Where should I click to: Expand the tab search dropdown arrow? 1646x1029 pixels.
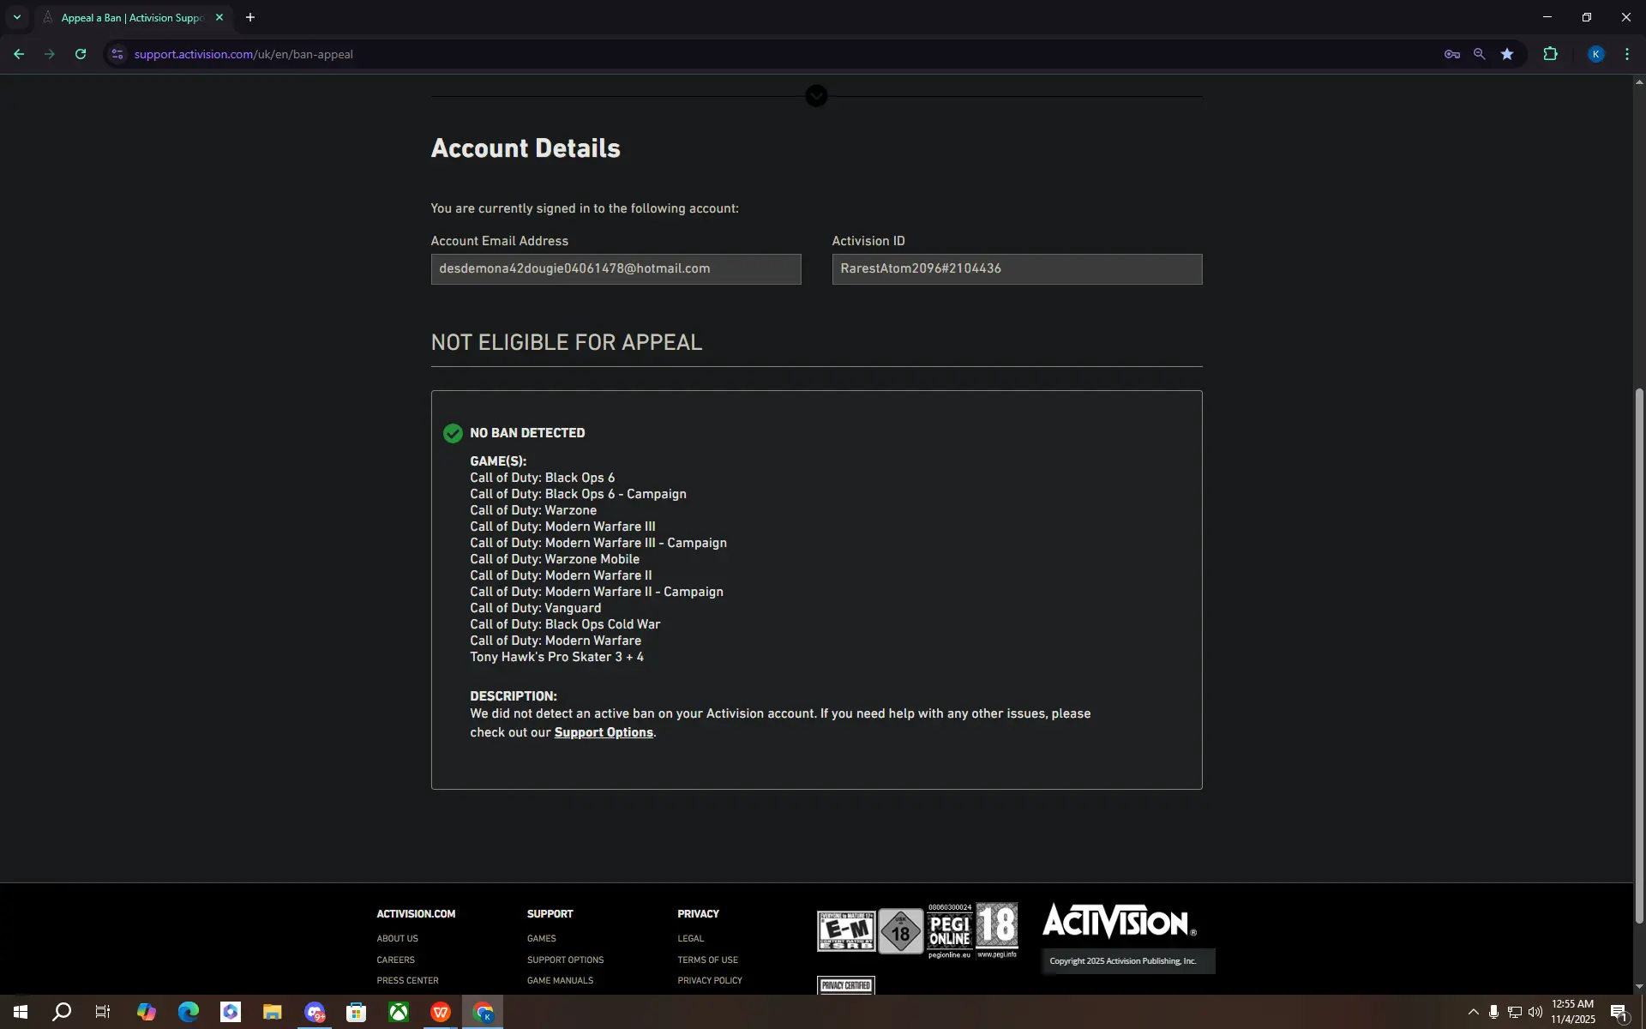click(16, 17)
